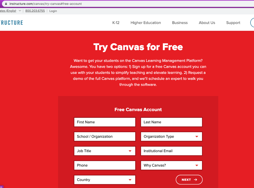Click the arrow icon in NEXT button

(196, 180)
